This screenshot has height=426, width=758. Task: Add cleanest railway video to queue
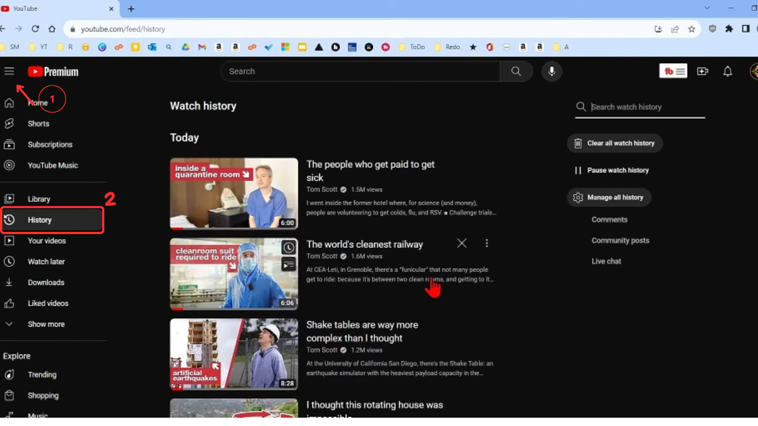click(289, 265)
